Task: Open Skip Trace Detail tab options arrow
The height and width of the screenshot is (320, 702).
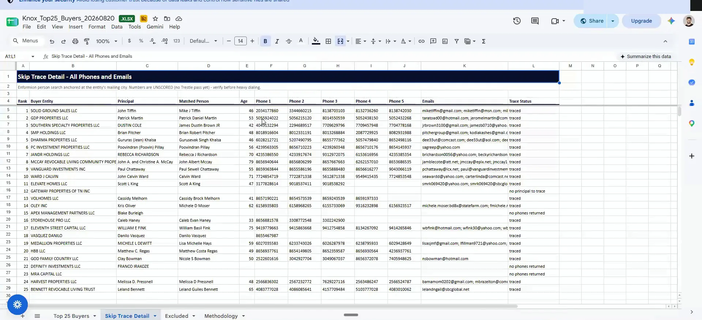Action: (155, 316)
